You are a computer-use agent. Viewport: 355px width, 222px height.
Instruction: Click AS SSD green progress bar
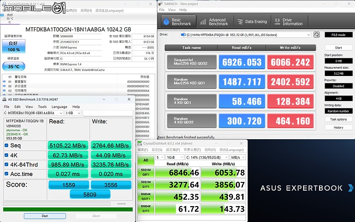pyautogui.click(x=68, y=209)
